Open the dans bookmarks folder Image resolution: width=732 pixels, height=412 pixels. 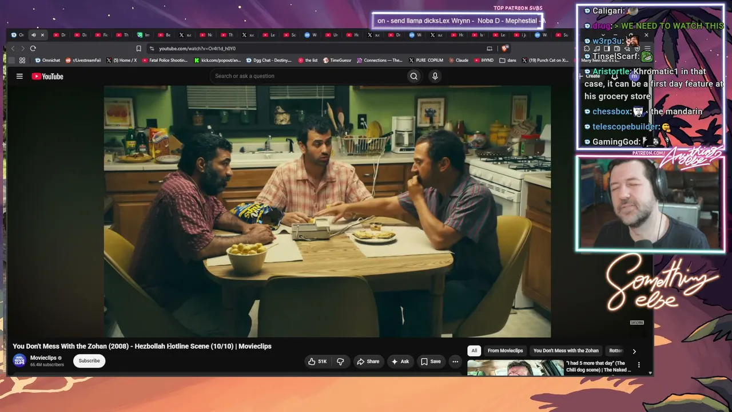[x=508, y=60]
